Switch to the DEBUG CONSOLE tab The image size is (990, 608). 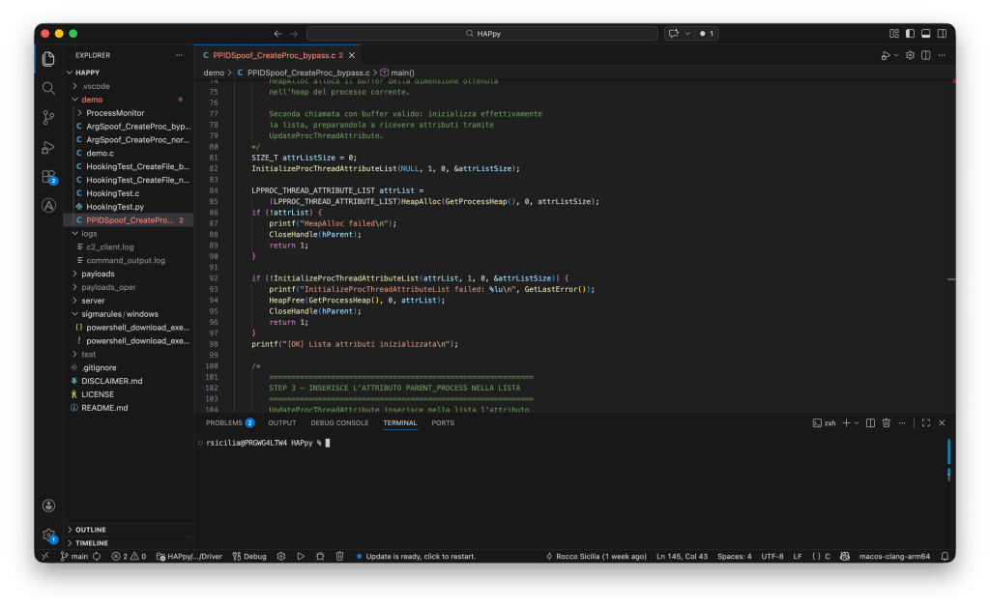click(x=339, y=422)
